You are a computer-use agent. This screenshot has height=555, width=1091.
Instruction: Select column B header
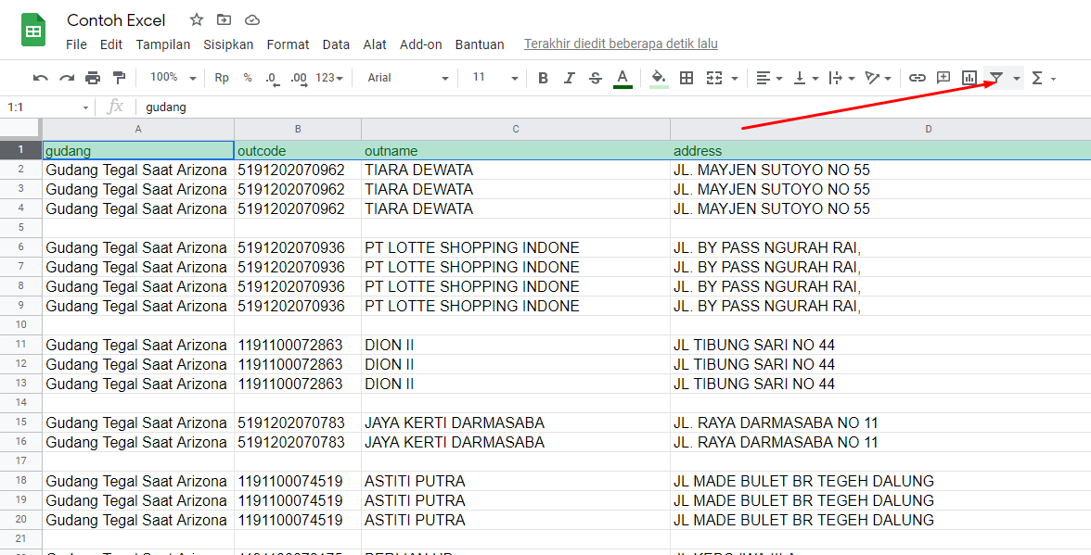[x=298, y=129]
